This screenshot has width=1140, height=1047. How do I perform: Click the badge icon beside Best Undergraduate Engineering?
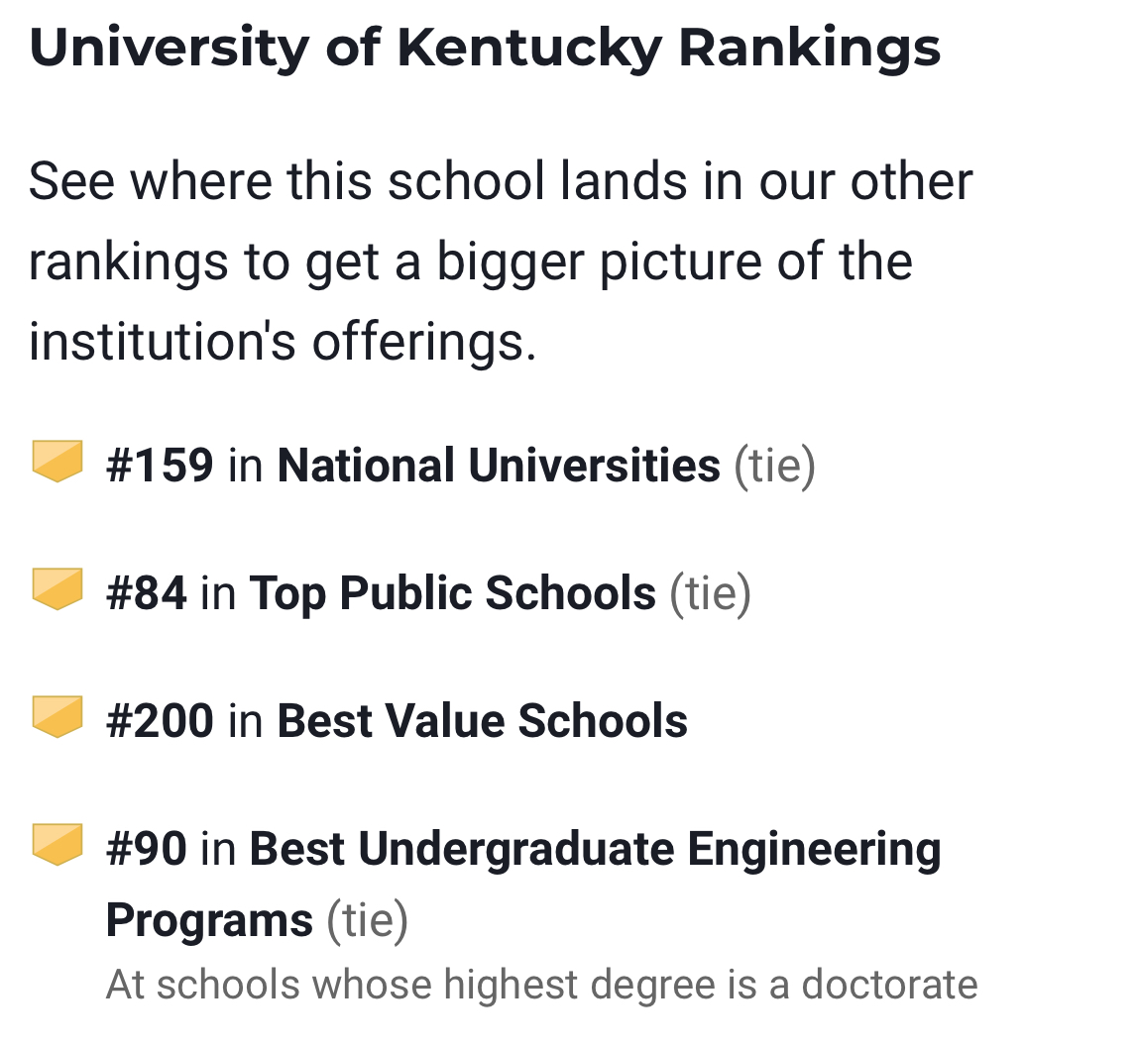[57, 844]
